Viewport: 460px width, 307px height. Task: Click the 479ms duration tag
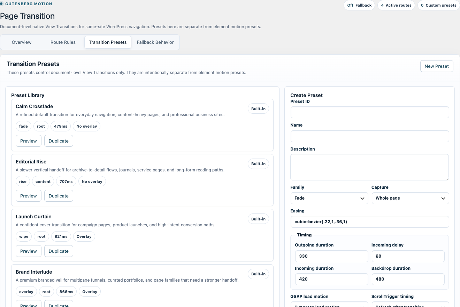click(61, 126)
